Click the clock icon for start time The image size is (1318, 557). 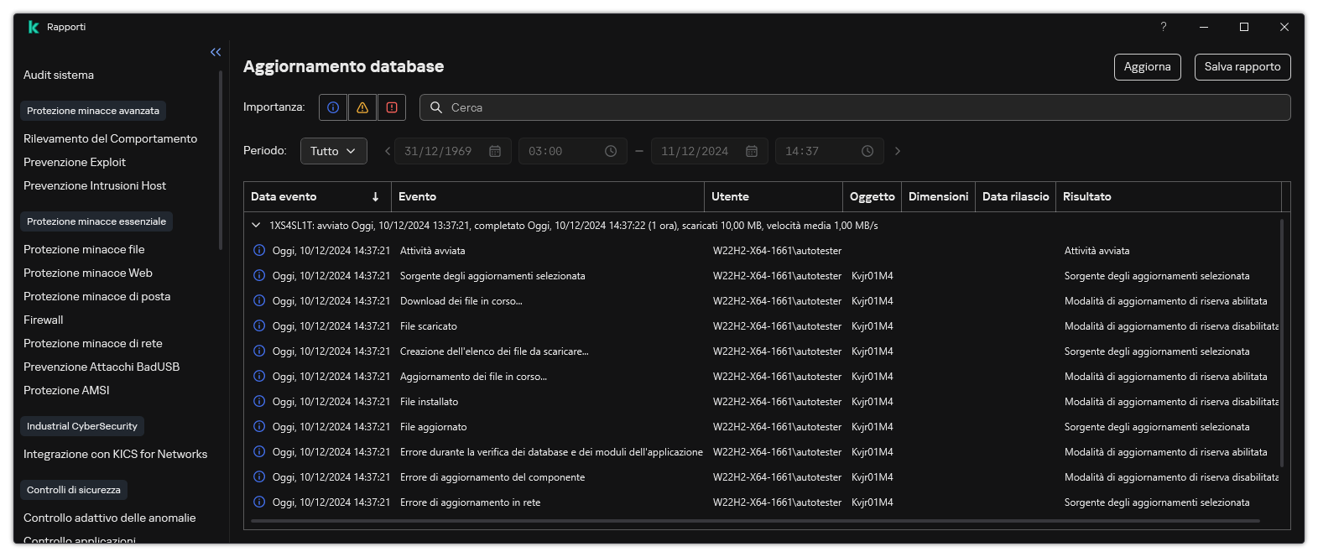point(611,151)
